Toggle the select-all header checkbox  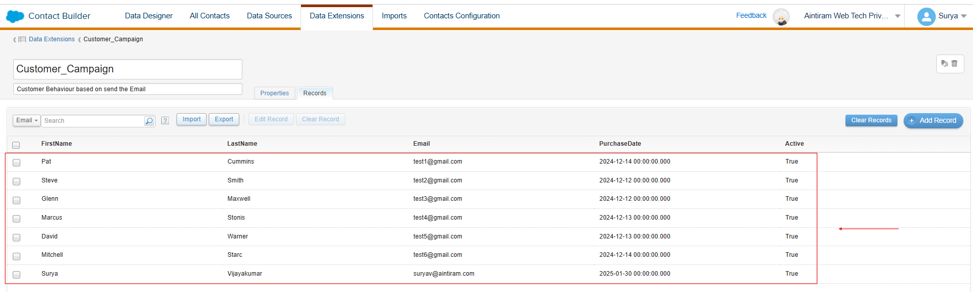pos(16,145)
